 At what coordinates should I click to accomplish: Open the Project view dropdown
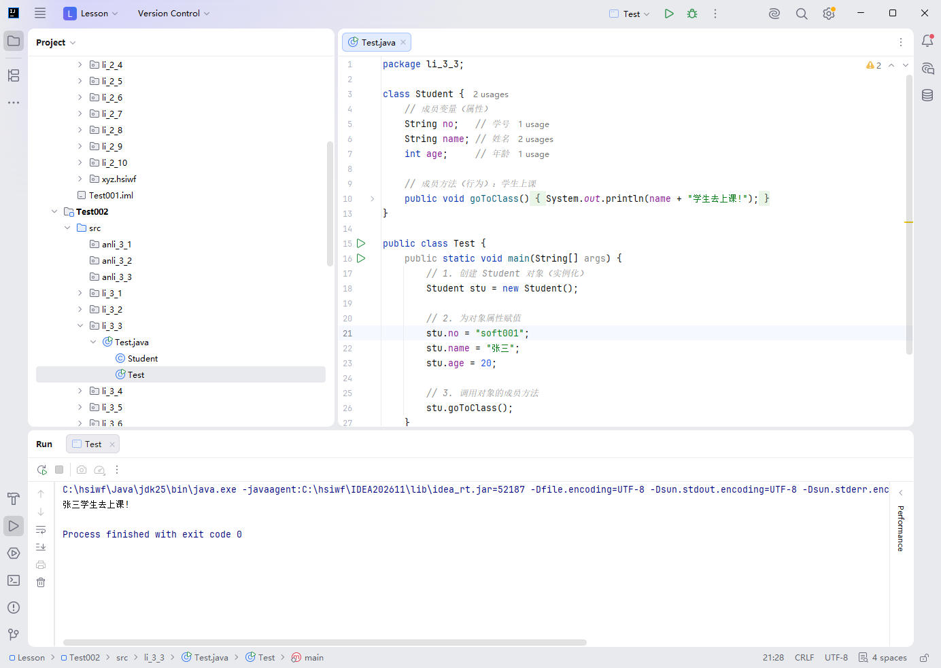(56, 42)
